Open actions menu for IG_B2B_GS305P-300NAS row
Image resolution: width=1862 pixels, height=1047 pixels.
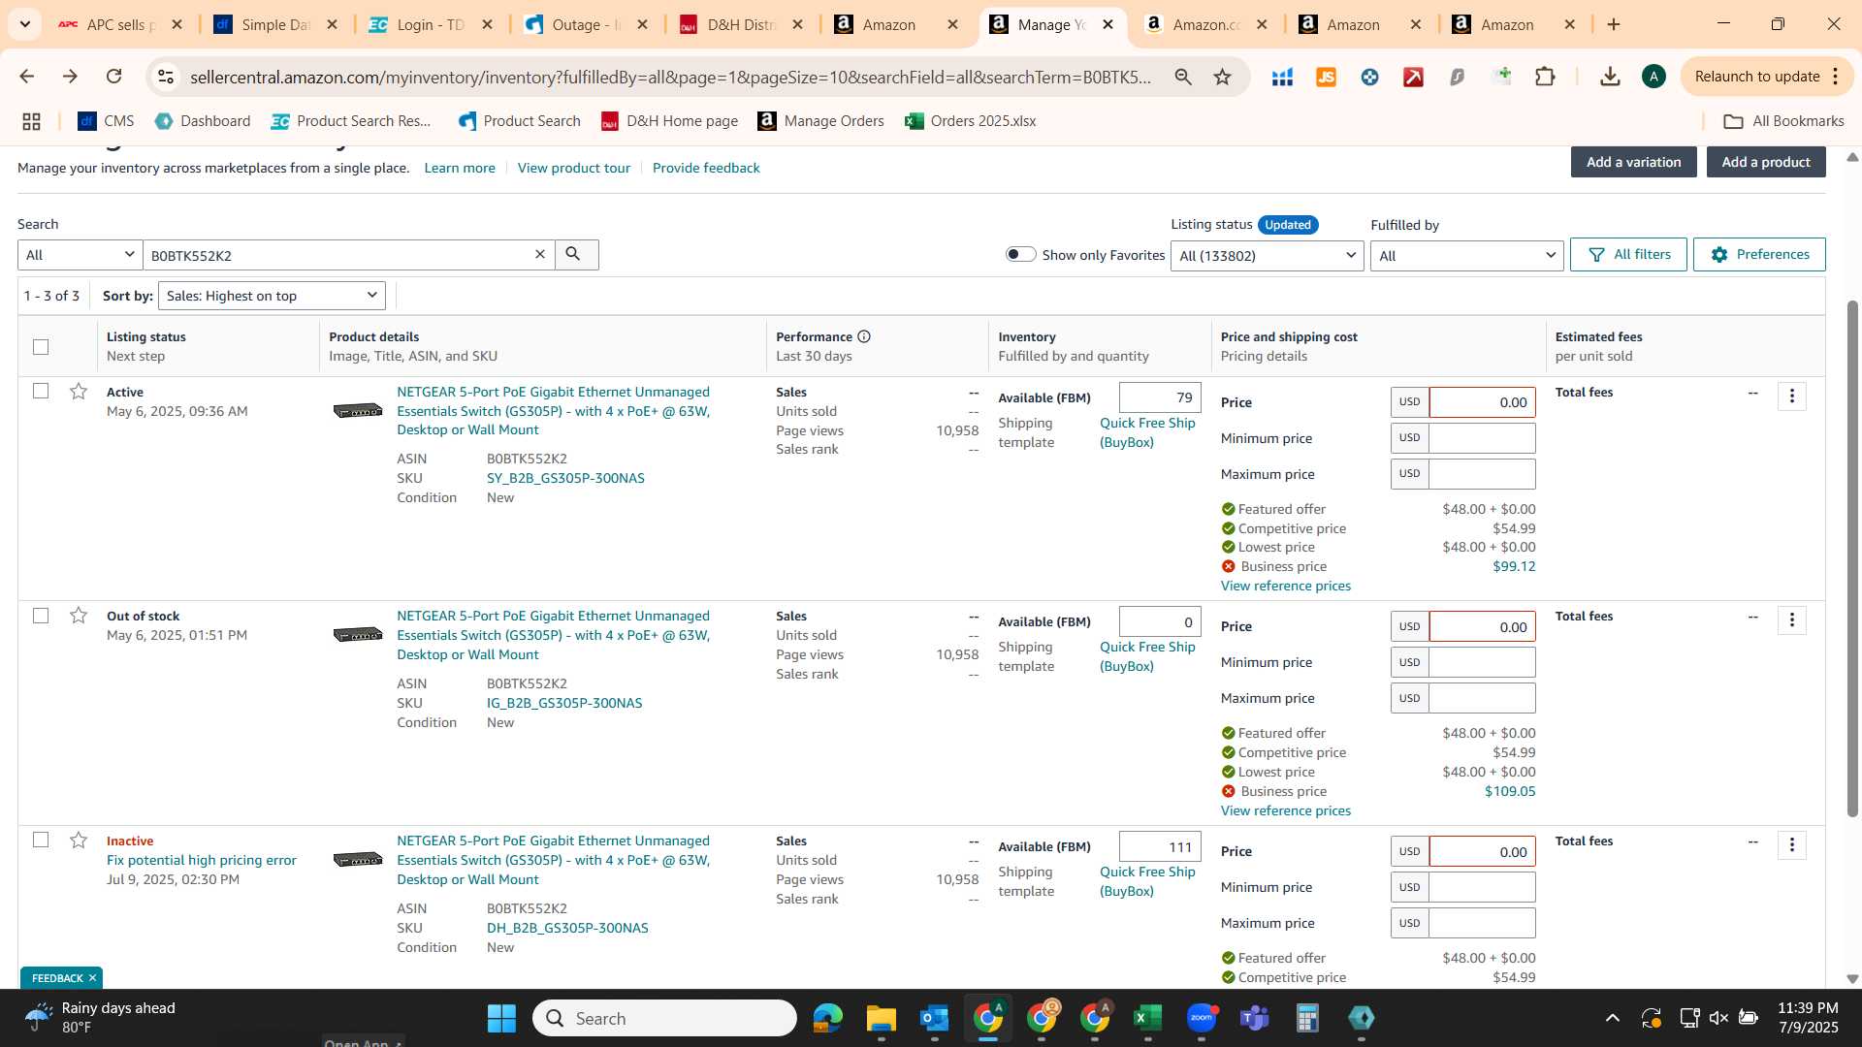click(1792, 619)
